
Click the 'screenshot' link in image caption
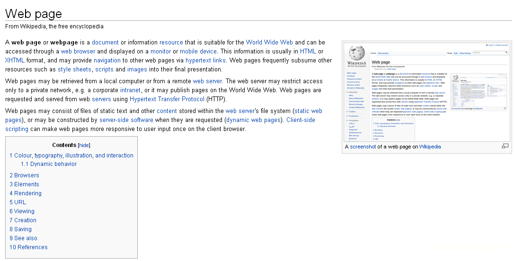click(363, 147)
